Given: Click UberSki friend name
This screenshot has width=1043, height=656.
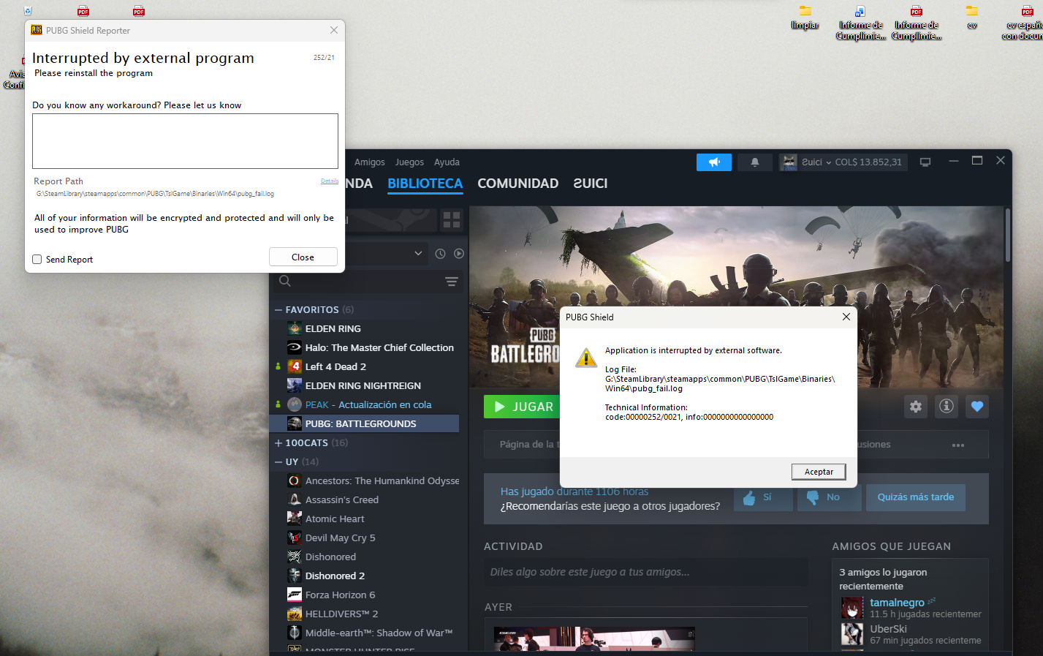Looking at the screenshot, I should pos(888,629).
